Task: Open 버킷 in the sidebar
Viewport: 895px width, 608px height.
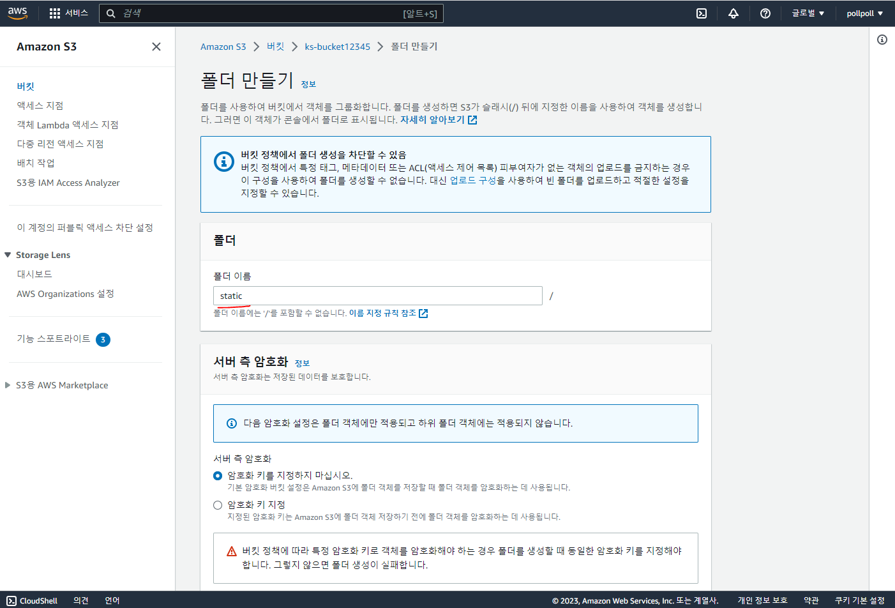Action: [x=26, y=86]
